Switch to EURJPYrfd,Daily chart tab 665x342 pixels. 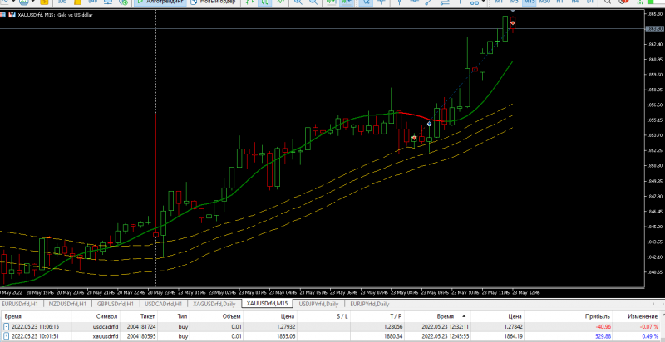coord(369,304)
